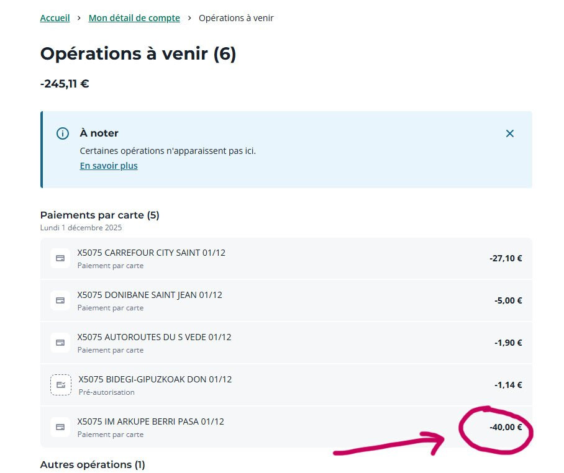564x473 pixels.
Task: Open the X5075 CARREFOUR CITY SAINT transaction title
Action: [x=151, y=253]
